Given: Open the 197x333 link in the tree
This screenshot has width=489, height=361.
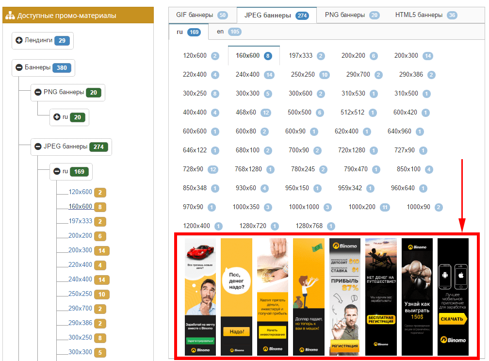Looking at the screenshot, I should [80, 221].
